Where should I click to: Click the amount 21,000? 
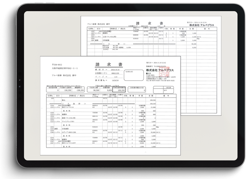click(153, 107)
